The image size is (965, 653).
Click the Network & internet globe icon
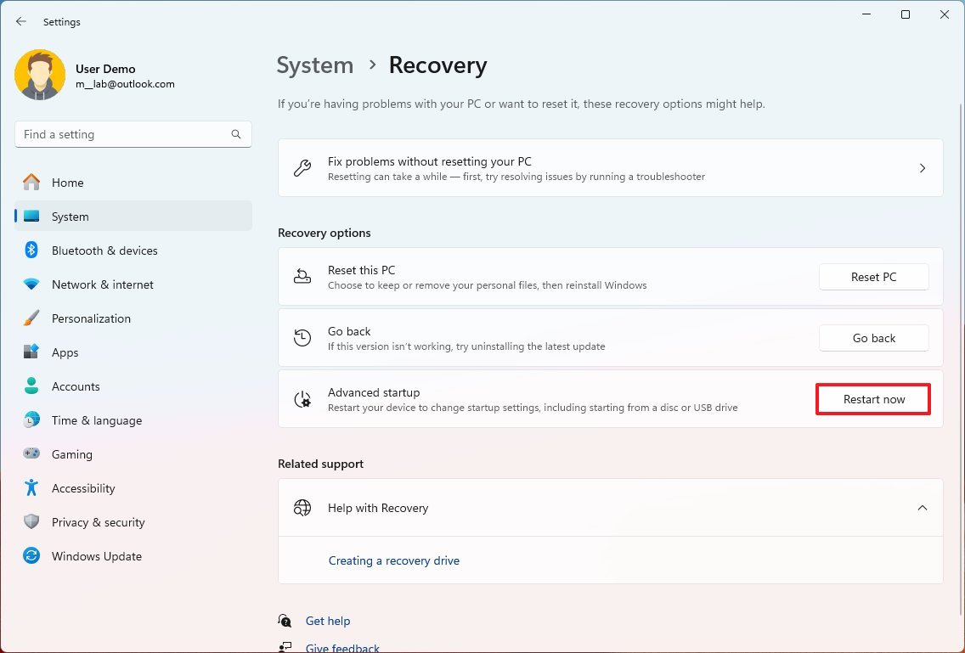34,284
